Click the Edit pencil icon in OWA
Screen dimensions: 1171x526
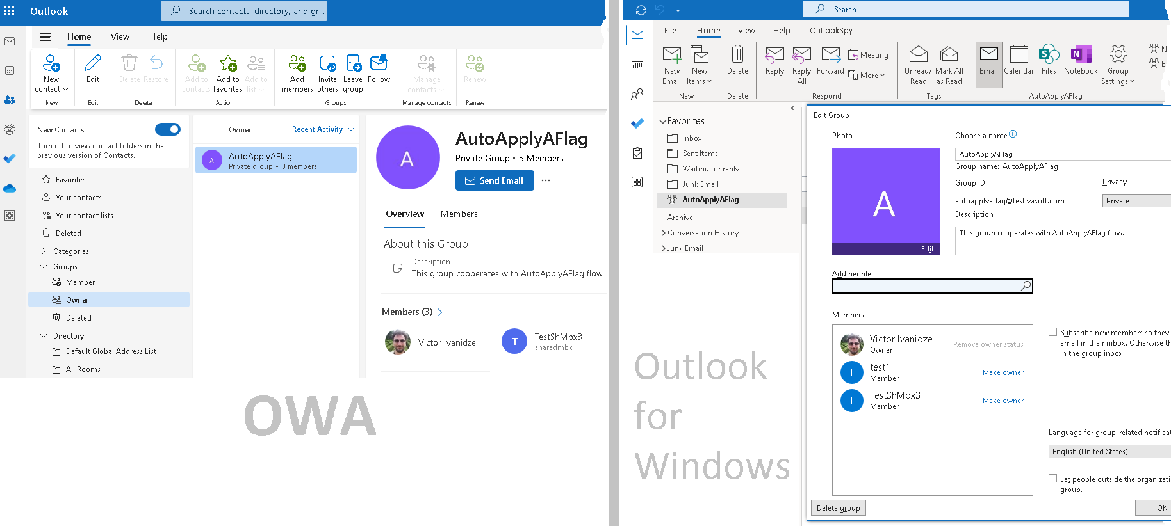93,63
